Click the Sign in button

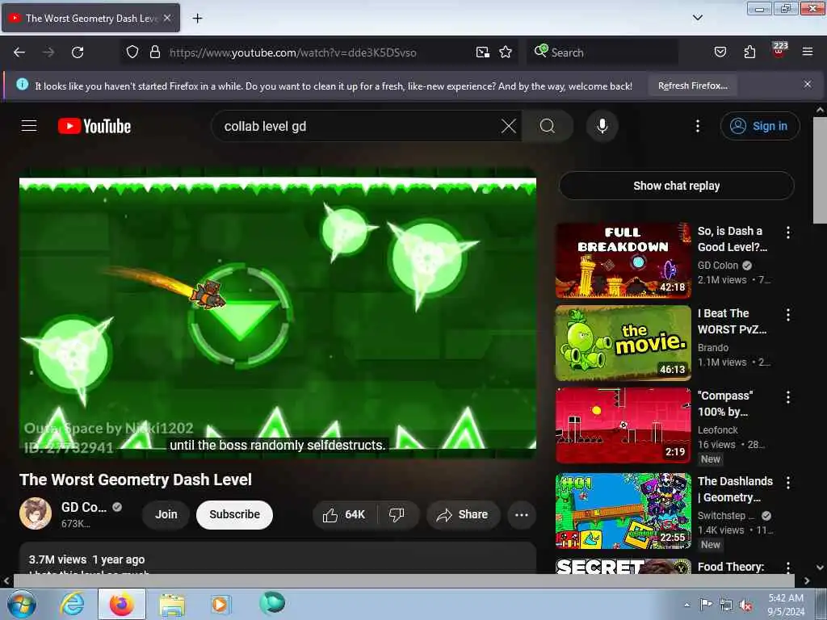[760, 126]
